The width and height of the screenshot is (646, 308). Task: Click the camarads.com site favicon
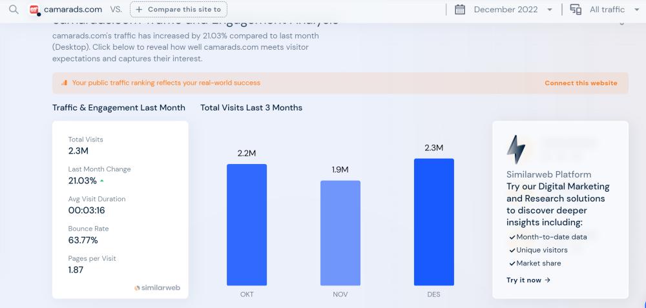[x=34, y=10]
